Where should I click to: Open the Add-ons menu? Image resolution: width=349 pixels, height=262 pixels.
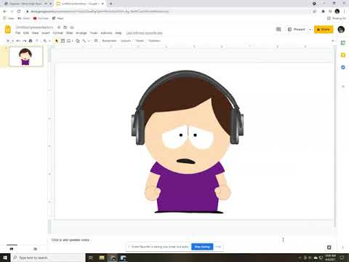coord(106,33)
